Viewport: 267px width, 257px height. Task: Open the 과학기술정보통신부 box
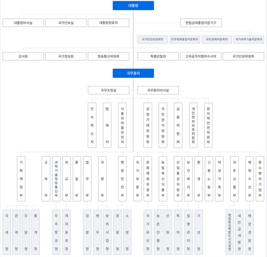[x=56, y=179]
